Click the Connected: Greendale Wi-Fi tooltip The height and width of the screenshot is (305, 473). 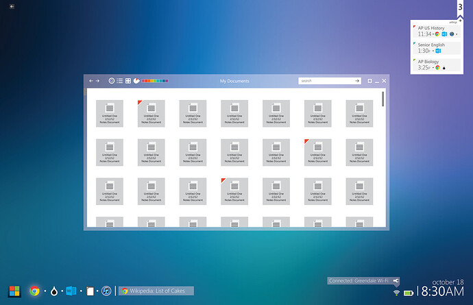[363, 281]
